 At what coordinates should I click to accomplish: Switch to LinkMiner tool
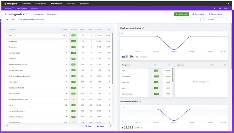pos(71,4)
